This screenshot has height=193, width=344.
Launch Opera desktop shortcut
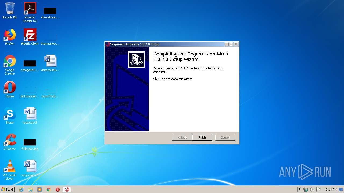coord(10,90)
